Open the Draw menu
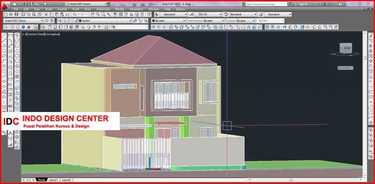375x184 pixels. pyautogui.click(x=88, y=9)
